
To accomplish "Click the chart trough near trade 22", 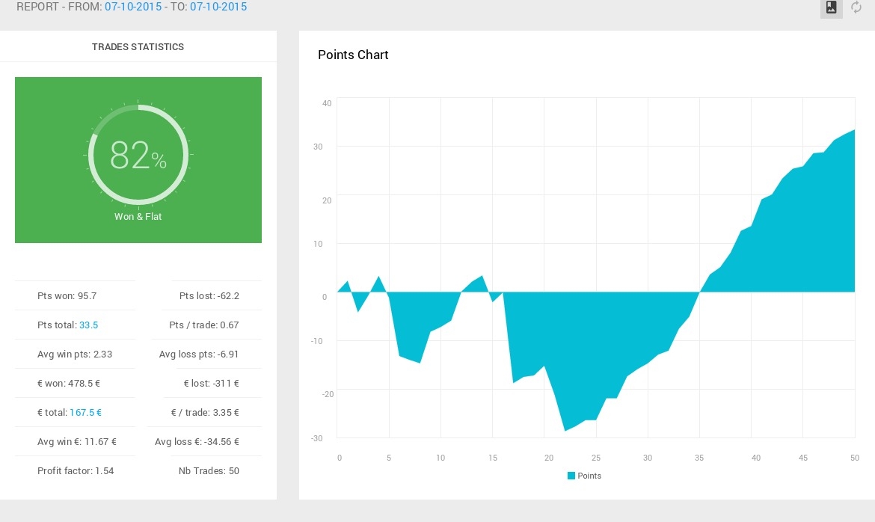I will pyautogui.click(x=565, y=431).
